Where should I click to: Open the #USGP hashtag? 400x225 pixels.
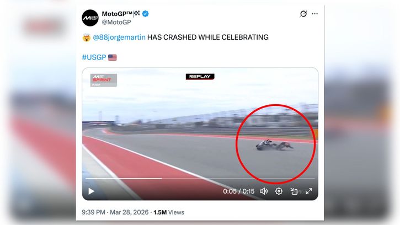[x=93, y=57]
